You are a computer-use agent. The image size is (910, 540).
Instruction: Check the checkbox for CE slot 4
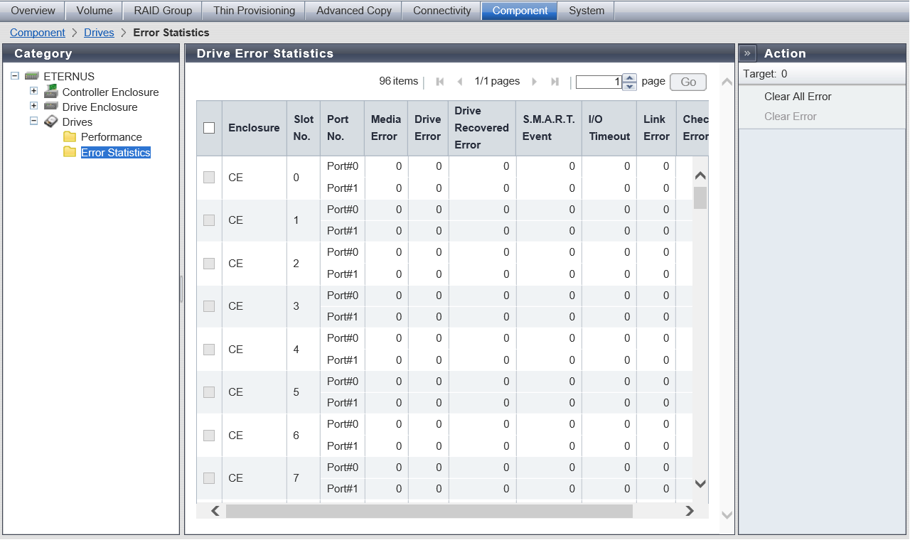[x=209, y=350]
